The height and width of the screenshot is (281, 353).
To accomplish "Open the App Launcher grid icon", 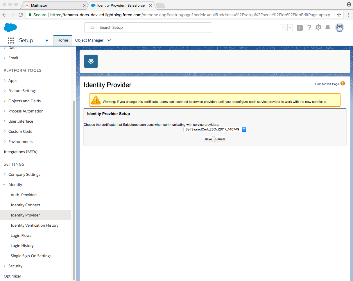I will (x=11, y=40).
